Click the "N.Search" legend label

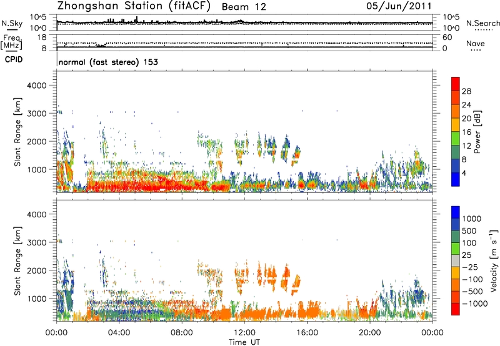(483, 23)
